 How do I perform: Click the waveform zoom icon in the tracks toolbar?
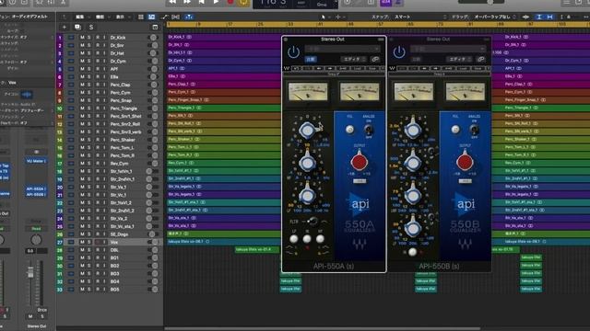525,17
